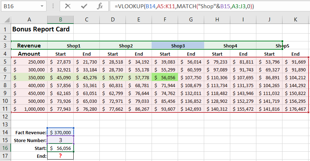310x161 pixels.
Task: Select the 1,000,000 Amount cell in row 11
Action: point(29,109)
